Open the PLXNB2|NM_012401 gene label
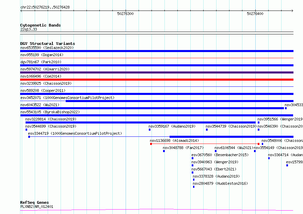The height and width of the screenshot is (214, 303). (x=37, y=207)
